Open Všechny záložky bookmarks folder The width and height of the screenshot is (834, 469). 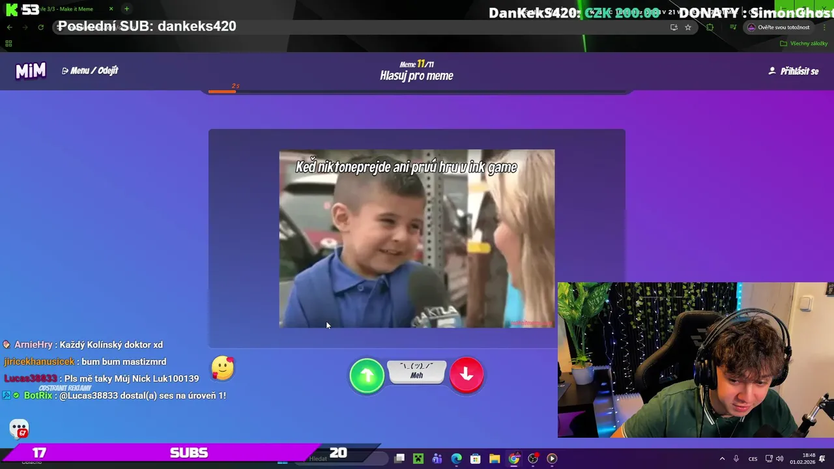click(x=804, y=44)
